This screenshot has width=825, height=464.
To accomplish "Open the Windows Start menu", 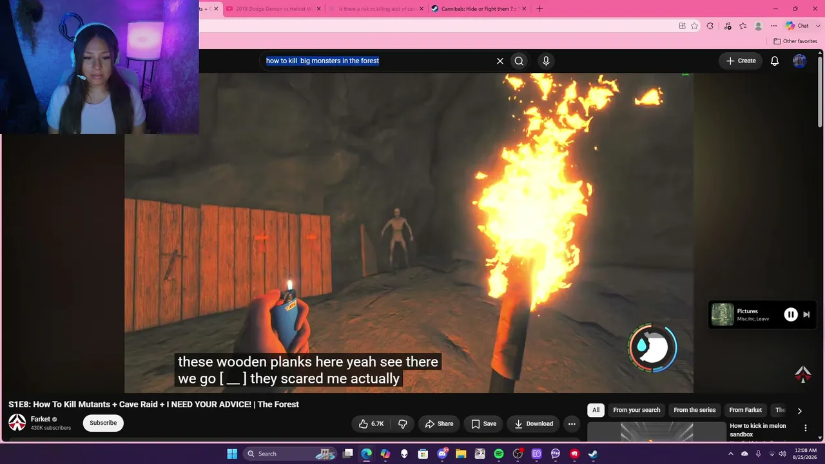I will pyautogui.click(x=232, y=454).
